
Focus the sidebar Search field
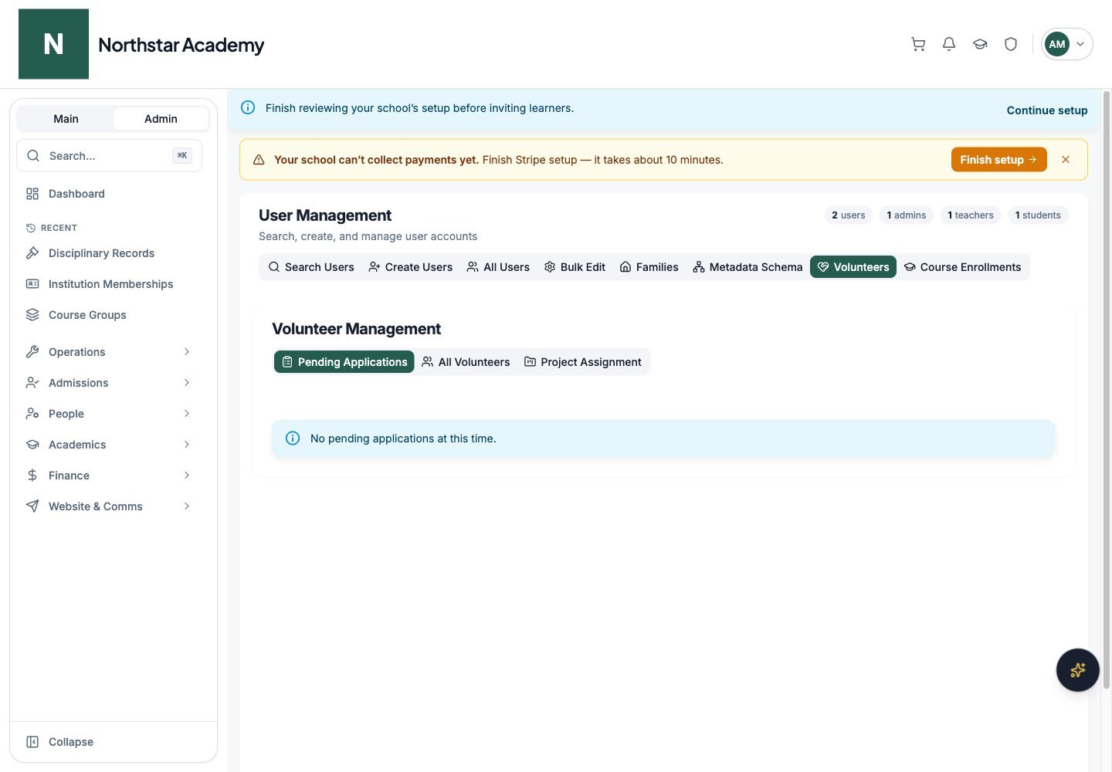109,155
